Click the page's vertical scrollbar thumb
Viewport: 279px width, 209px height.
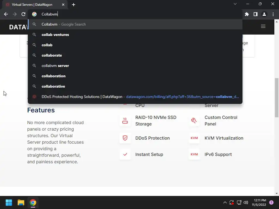[x=277, y=98]
